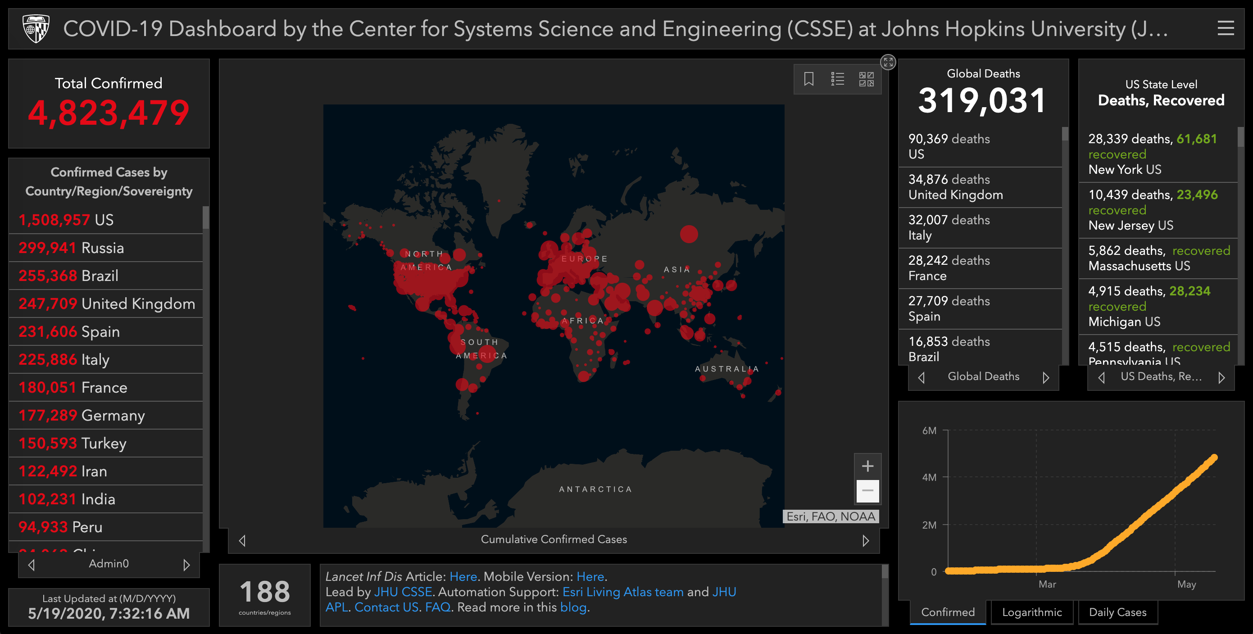This screenshot has width=1253, height=634.
Task: Open the hamburger menu in the header
Action: [x=1225, y=28]
